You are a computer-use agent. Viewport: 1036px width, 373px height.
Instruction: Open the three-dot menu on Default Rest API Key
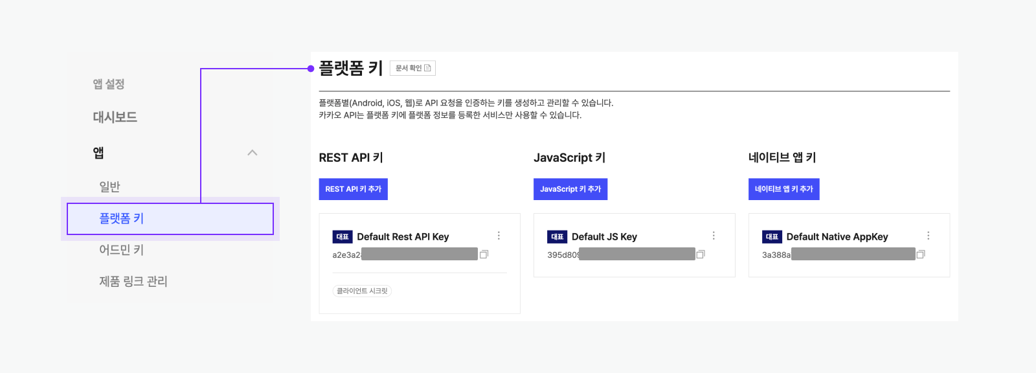(499, 236)
